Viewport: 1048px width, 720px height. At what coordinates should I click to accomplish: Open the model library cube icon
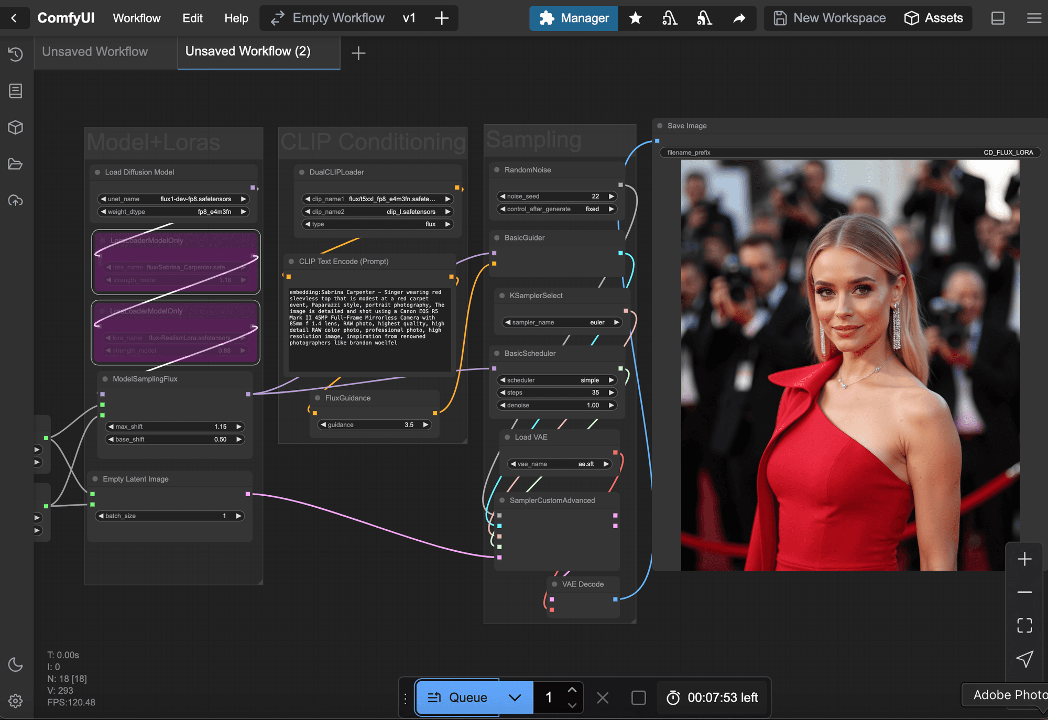coord(15,127)
